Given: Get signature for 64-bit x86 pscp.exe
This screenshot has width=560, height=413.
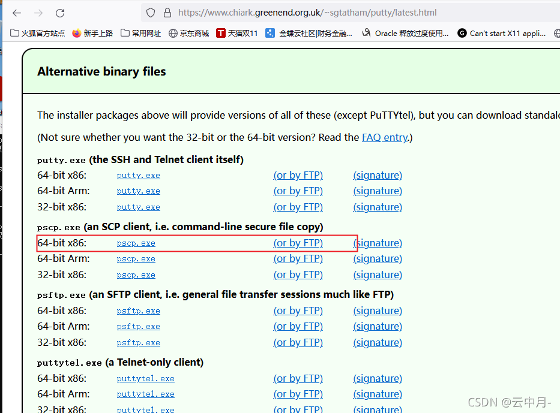Looking at the screenshot, I should [x=378, y=243].
